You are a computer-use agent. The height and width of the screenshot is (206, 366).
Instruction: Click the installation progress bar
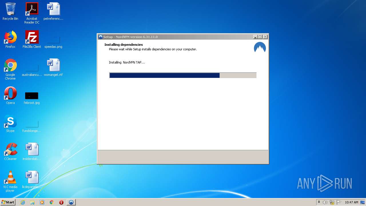(x=183, y=75)
